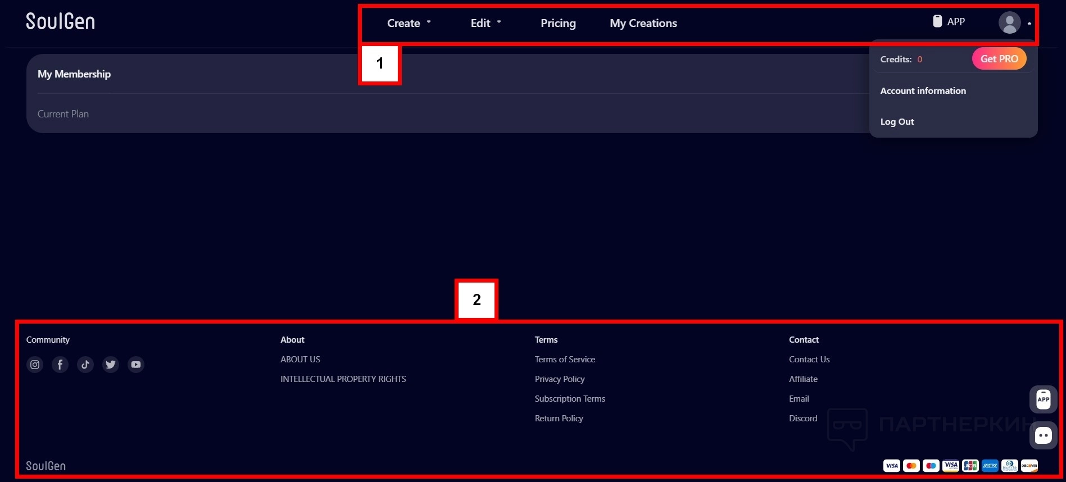Viewport: 1066px width, 482px height.
Task: Open Account information from the user menu
Action: pos(923,90)
